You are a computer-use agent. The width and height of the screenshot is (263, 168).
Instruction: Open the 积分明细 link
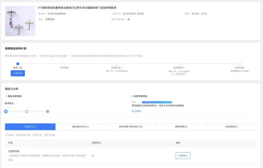click(136, 111)
